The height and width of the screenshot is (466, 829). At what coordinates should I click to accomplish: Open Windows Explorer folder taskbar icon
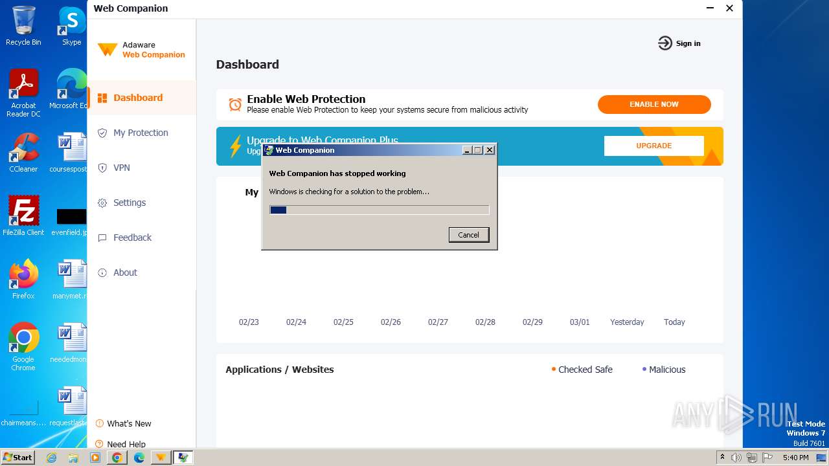click(73, 458)
